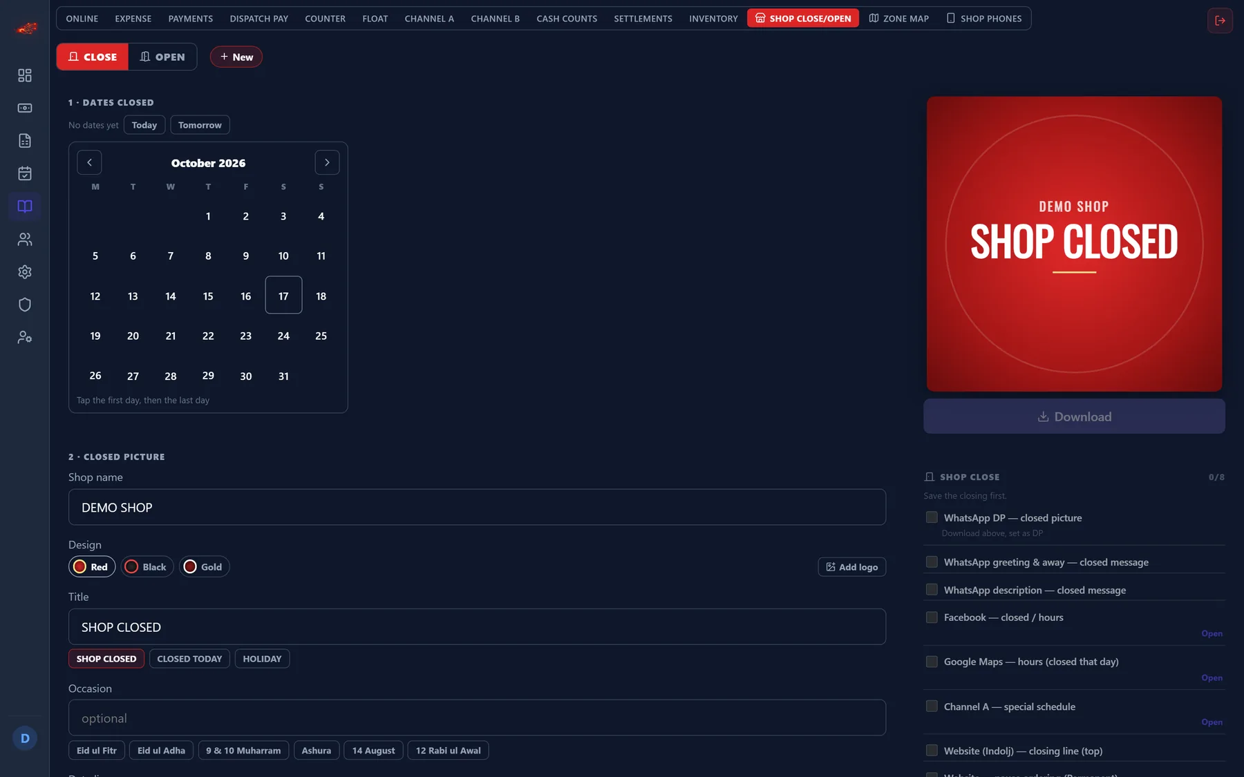Check WhatsApp description closed message checkbox

[x=932, y=590]
